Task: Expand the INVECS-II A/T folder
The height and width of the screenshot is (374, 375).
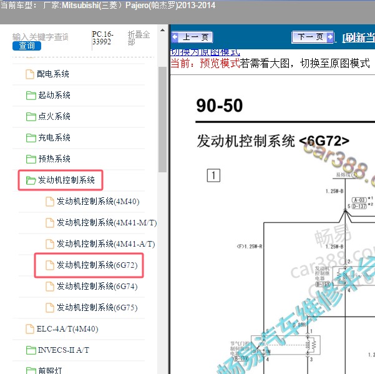Action: 64,350
